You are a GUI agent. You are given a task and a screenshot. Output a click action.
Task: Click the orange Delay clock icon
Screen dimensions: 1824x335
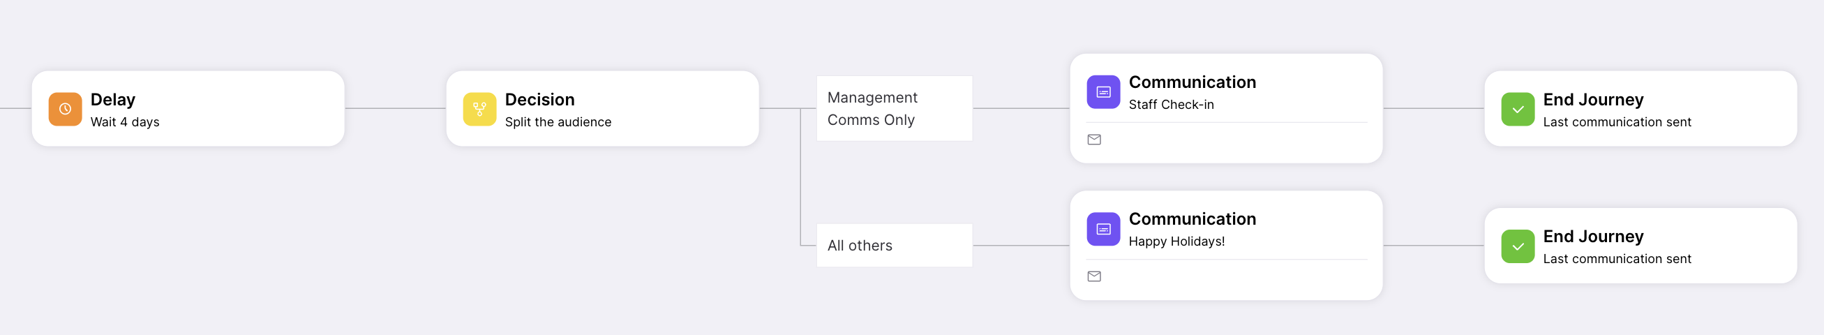[x=65, y=109]
